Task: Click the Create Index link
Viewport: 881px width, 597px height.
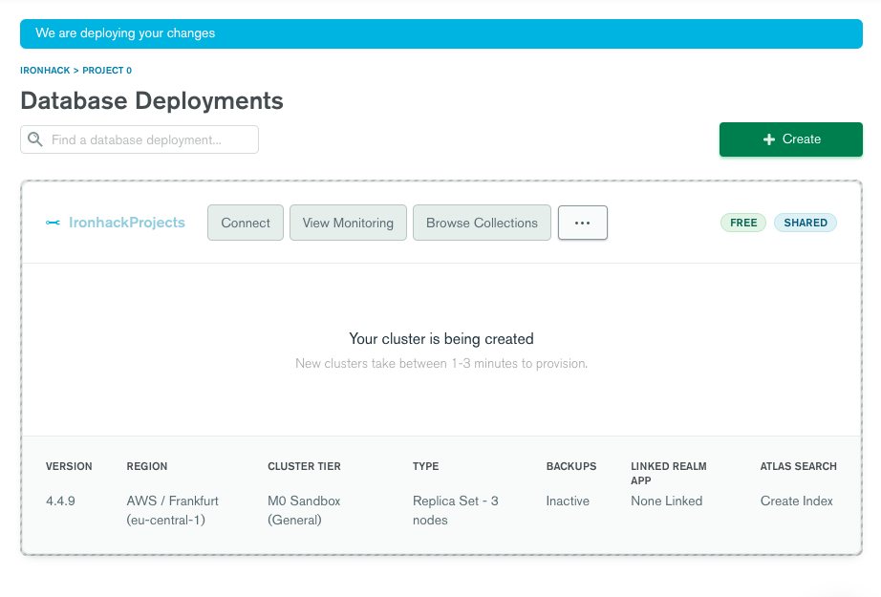Action: 796,501
